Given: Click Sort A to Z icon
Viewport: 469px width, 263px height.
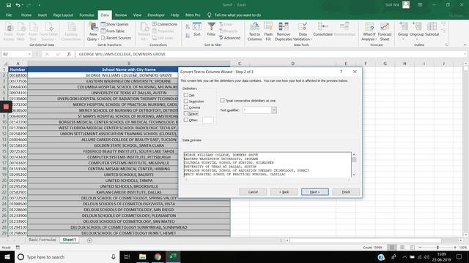Looking at the screenshot, I should point(188,27).
